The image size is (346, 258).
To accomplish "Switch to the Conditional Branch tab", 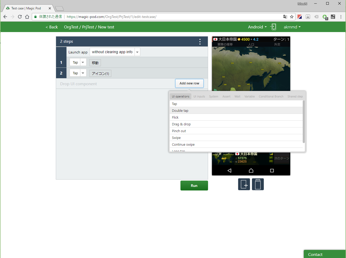I will 271,96.
